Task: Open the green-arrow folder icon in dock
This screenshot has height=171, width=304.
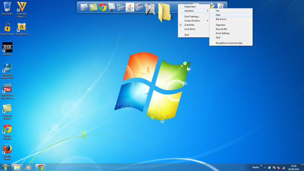Action: point(121,7)
